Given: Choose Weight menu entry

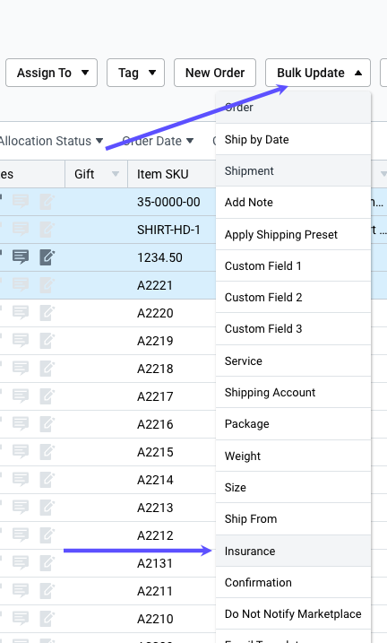Looking at the screenshot, I should [x=293, y=456].
